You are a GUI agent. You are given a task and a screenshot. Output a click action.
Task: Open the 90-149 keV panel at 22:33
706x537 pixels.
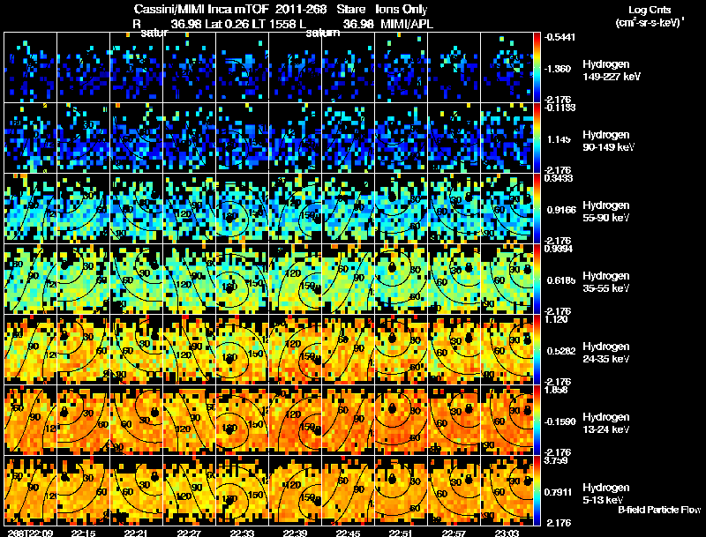(x=242, y=138)
